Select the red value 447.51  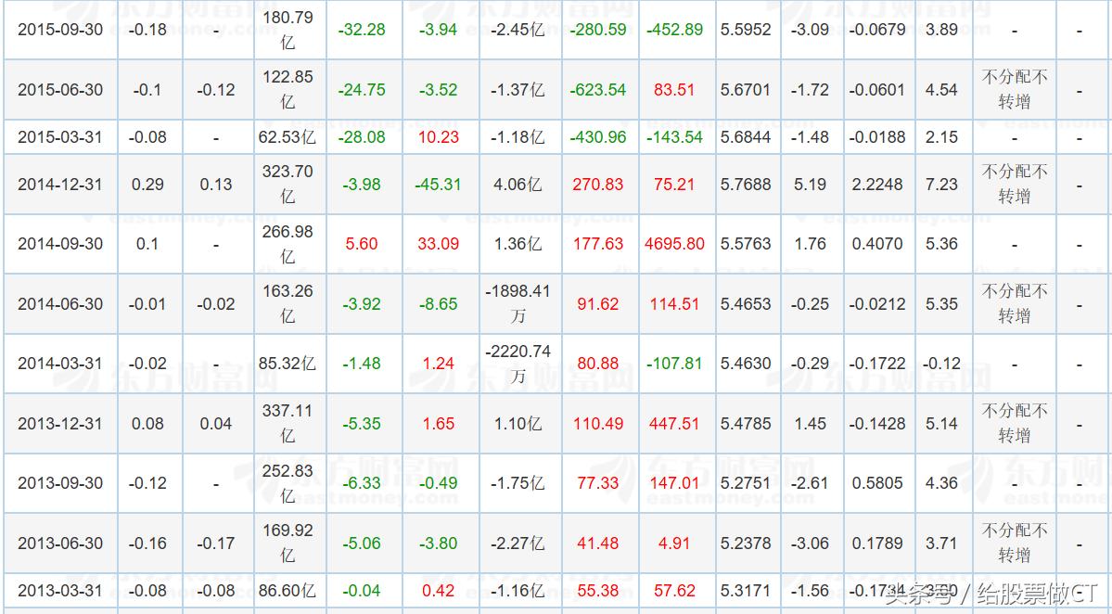[x=674, y=424]
